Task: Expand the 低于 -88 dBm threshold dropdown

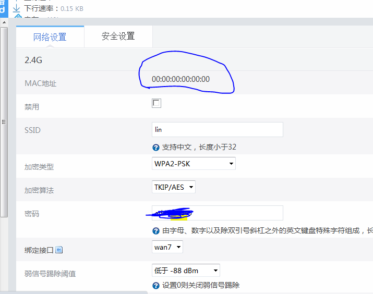Action: coord(186,270)
